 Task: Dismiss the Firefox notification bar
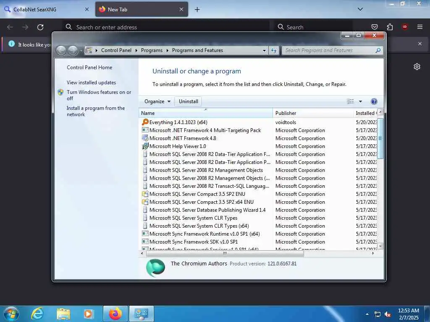420,44
